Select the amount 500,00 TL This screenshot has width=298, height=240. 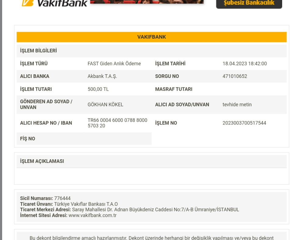tap(98, 89)
